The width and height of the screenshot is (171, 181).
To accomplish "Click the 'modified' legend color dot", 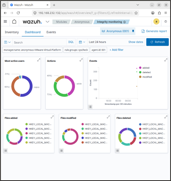I will 140,77.
